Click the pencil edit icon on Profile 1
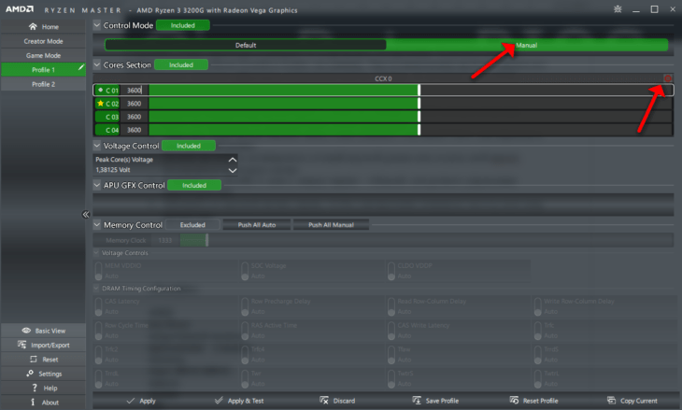The height and width of the screenshot is (410, 682). (81, 67)
